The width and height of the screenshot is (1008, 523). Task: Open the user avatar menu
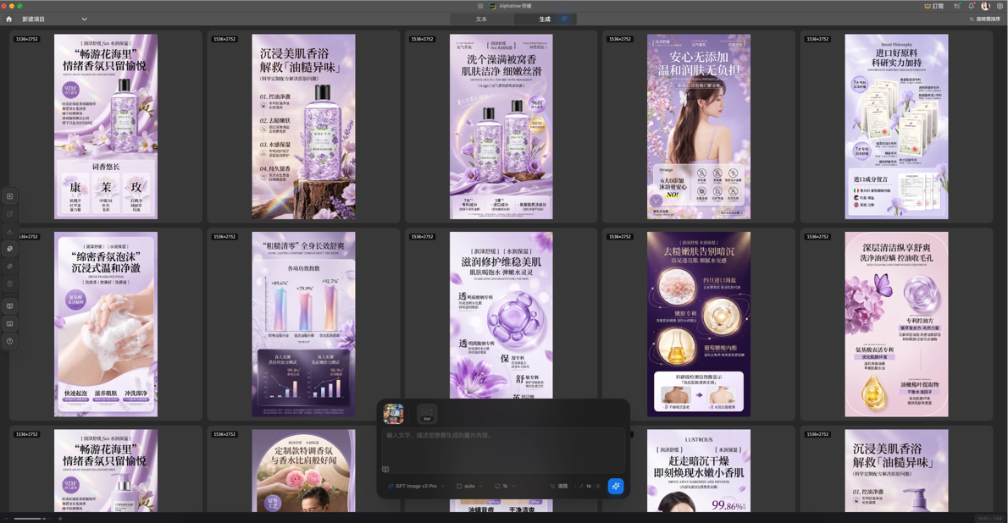[985, 6]
